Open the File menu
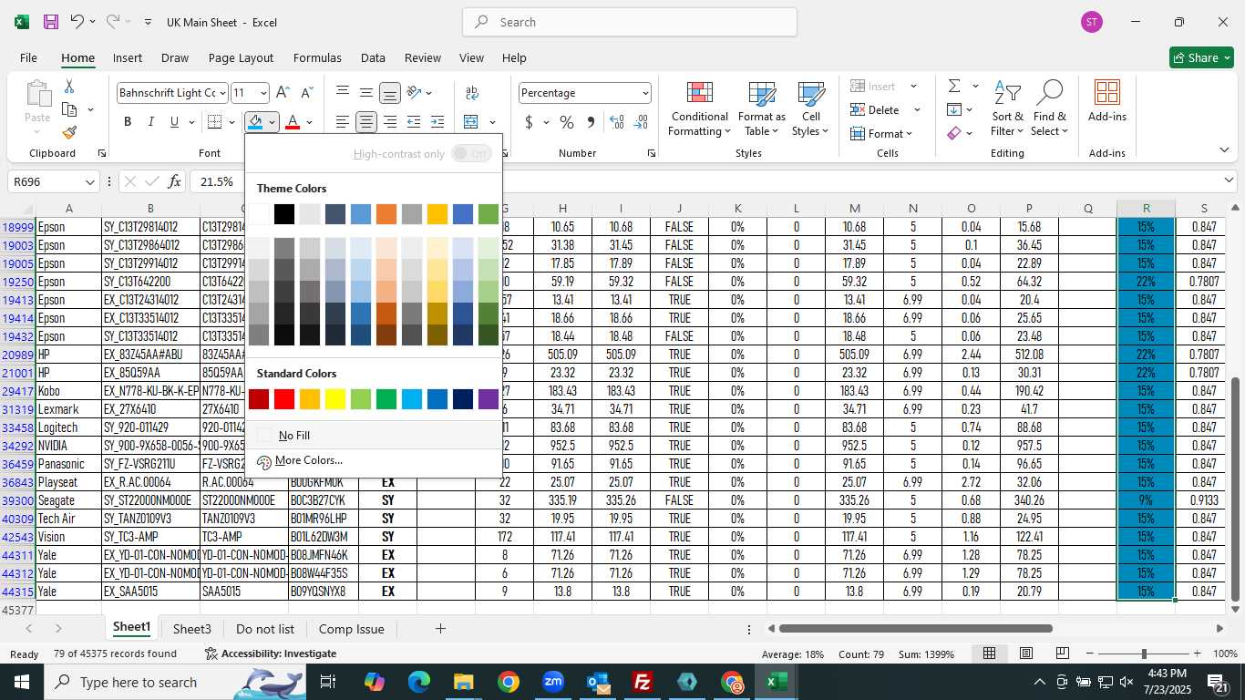This screenshot has width=1245, height=700. (x=28, y=57)
